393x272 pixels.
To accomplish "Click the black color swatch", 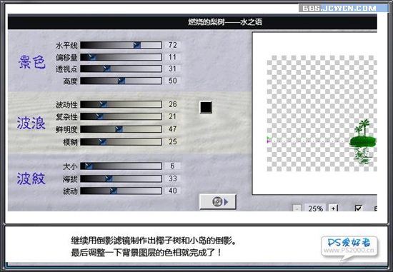I will (x=206, y=107).
